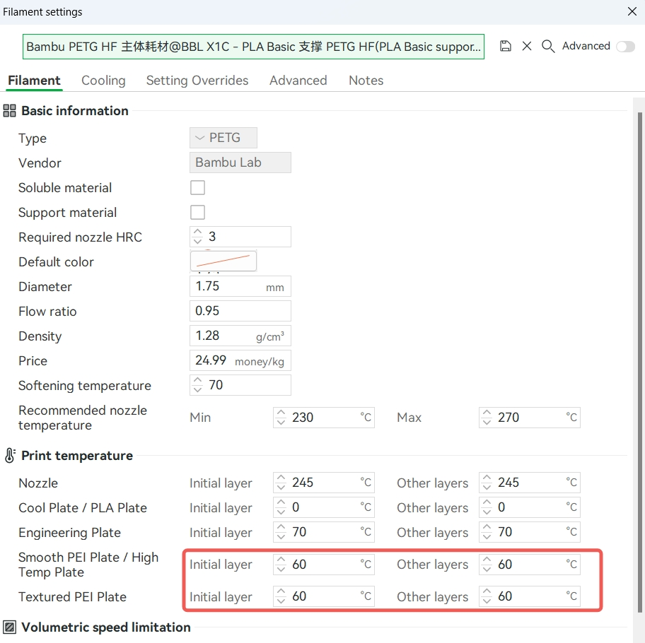Open the Setting Overrides tab
Viewport: 645px width, 643px height.
click(197, 80)
